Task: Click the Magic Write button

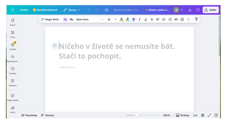Action: coord(50,20)
